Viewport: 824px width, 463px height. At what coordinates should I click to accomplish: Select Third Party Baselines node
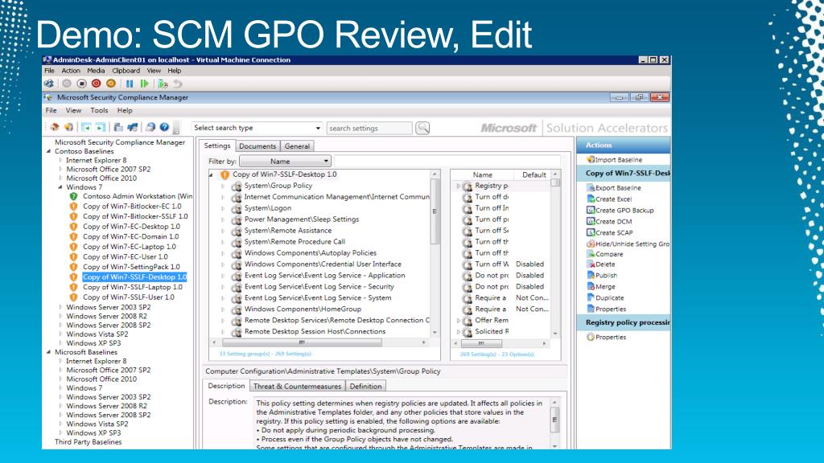click(x=89, y=442)
